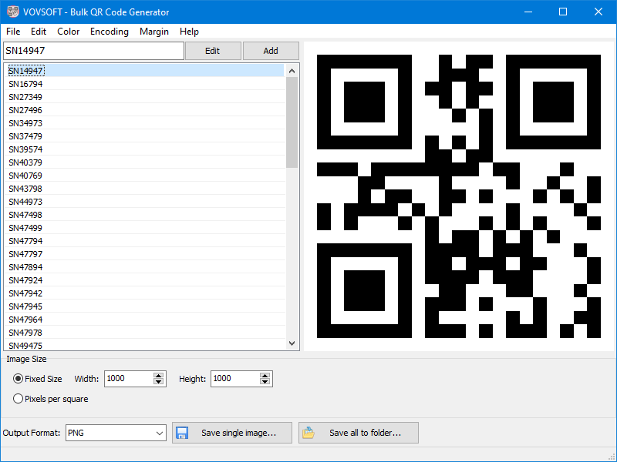Click the Add button
Screen dimensions: 617x462
click(x=271, y=50)
